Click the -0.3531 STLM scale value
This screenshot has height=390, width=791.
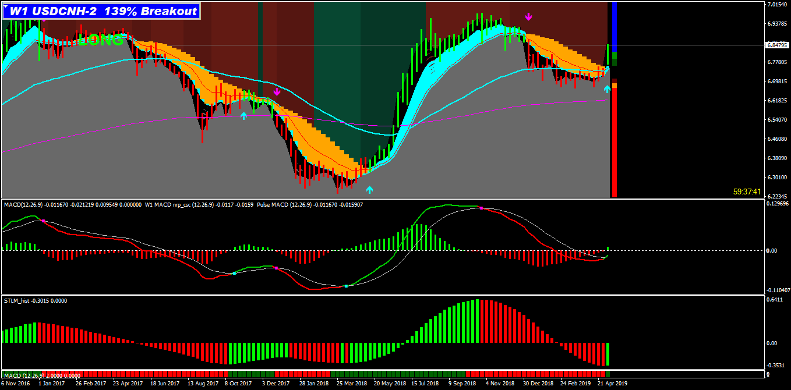click(775, 366)
